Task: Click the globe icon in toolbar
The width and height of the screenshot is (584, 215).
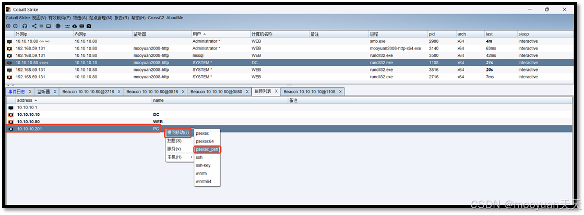Action: (58, 26)
